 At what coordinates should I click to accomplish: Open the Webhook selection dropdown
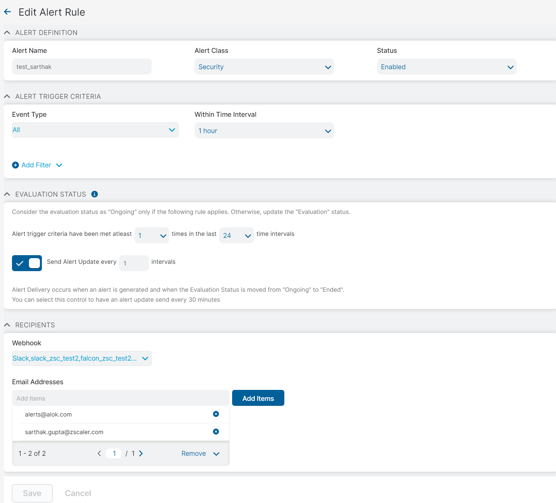tap(81, 359)
